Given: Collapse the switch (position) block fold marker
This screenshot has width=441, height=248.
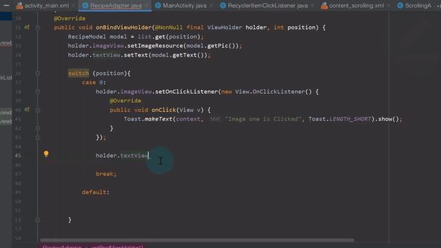Looking at the screenshot, I should (38, 74).
